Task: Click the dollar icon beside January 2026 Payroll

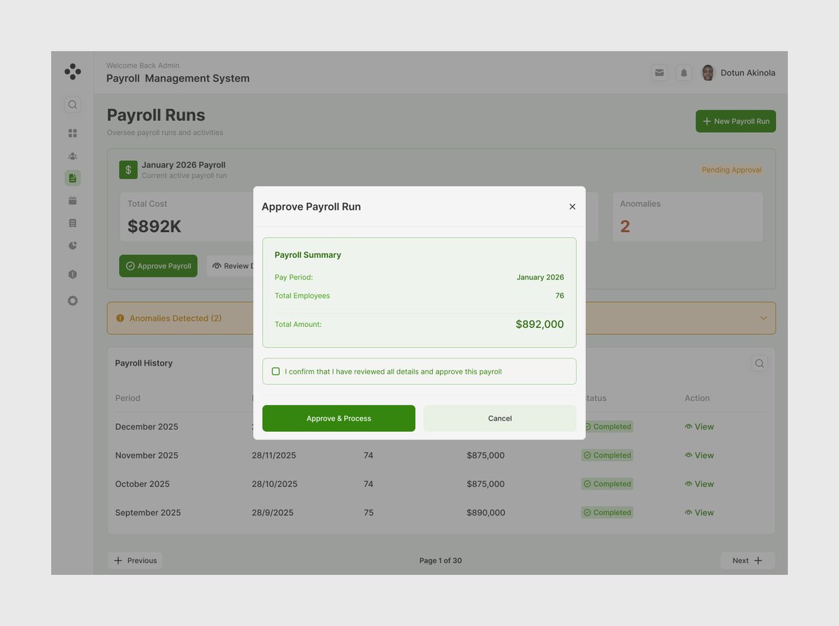Action: [129, 170]
